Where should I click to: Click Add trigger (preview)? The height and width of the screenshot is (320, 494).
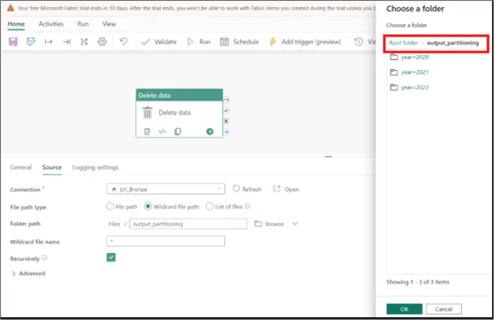305,42
